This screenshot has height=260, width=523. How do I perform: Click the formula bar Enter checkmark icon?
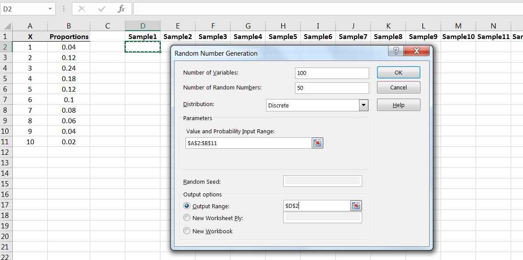point(102,9)
